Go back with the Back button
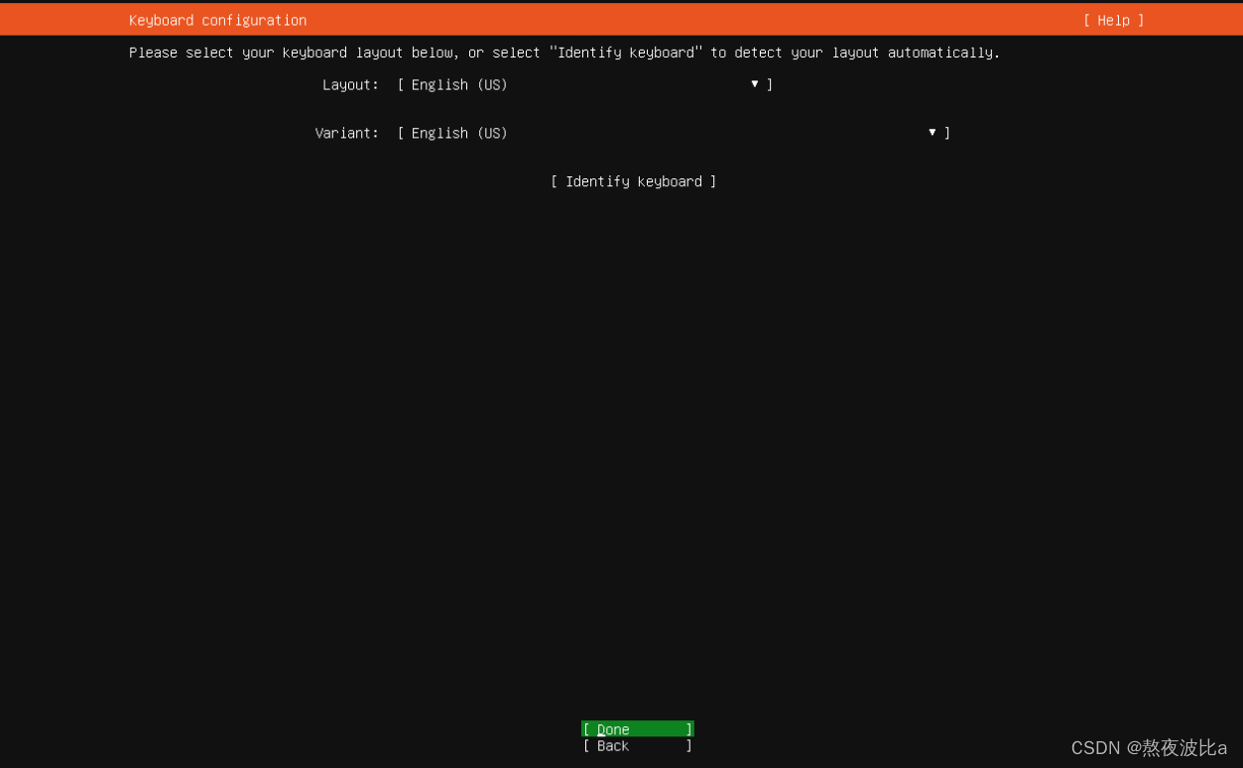Viewport: 1243px width, 768px height. point(637,746)
